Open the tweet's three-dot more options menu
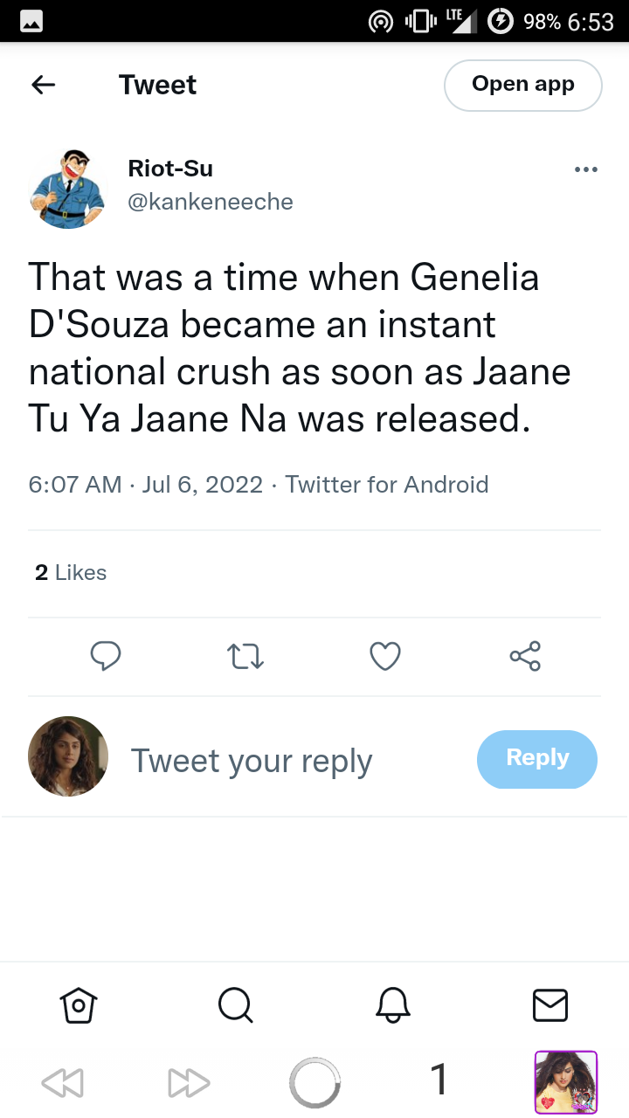The width and height of the screenshot is (629, 1118). pos(586,169)
